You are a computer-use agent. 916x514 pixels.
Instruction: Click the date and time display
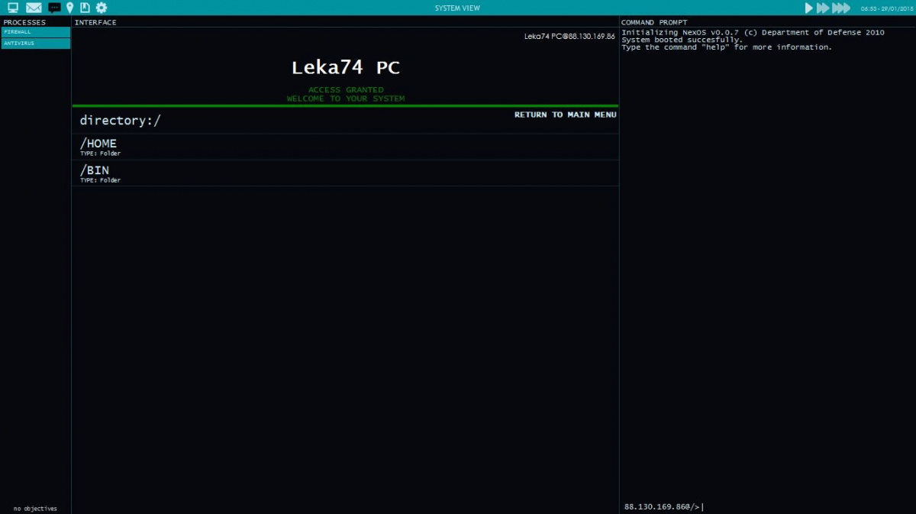tap(885, 8)
